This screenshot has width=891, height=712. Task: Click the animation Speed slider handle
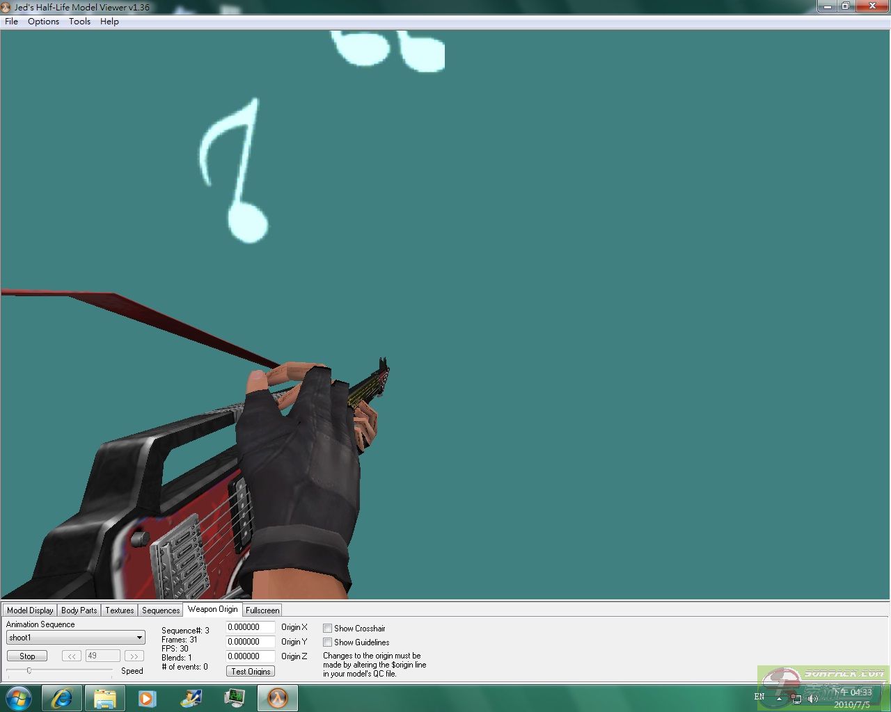point(29,670)
